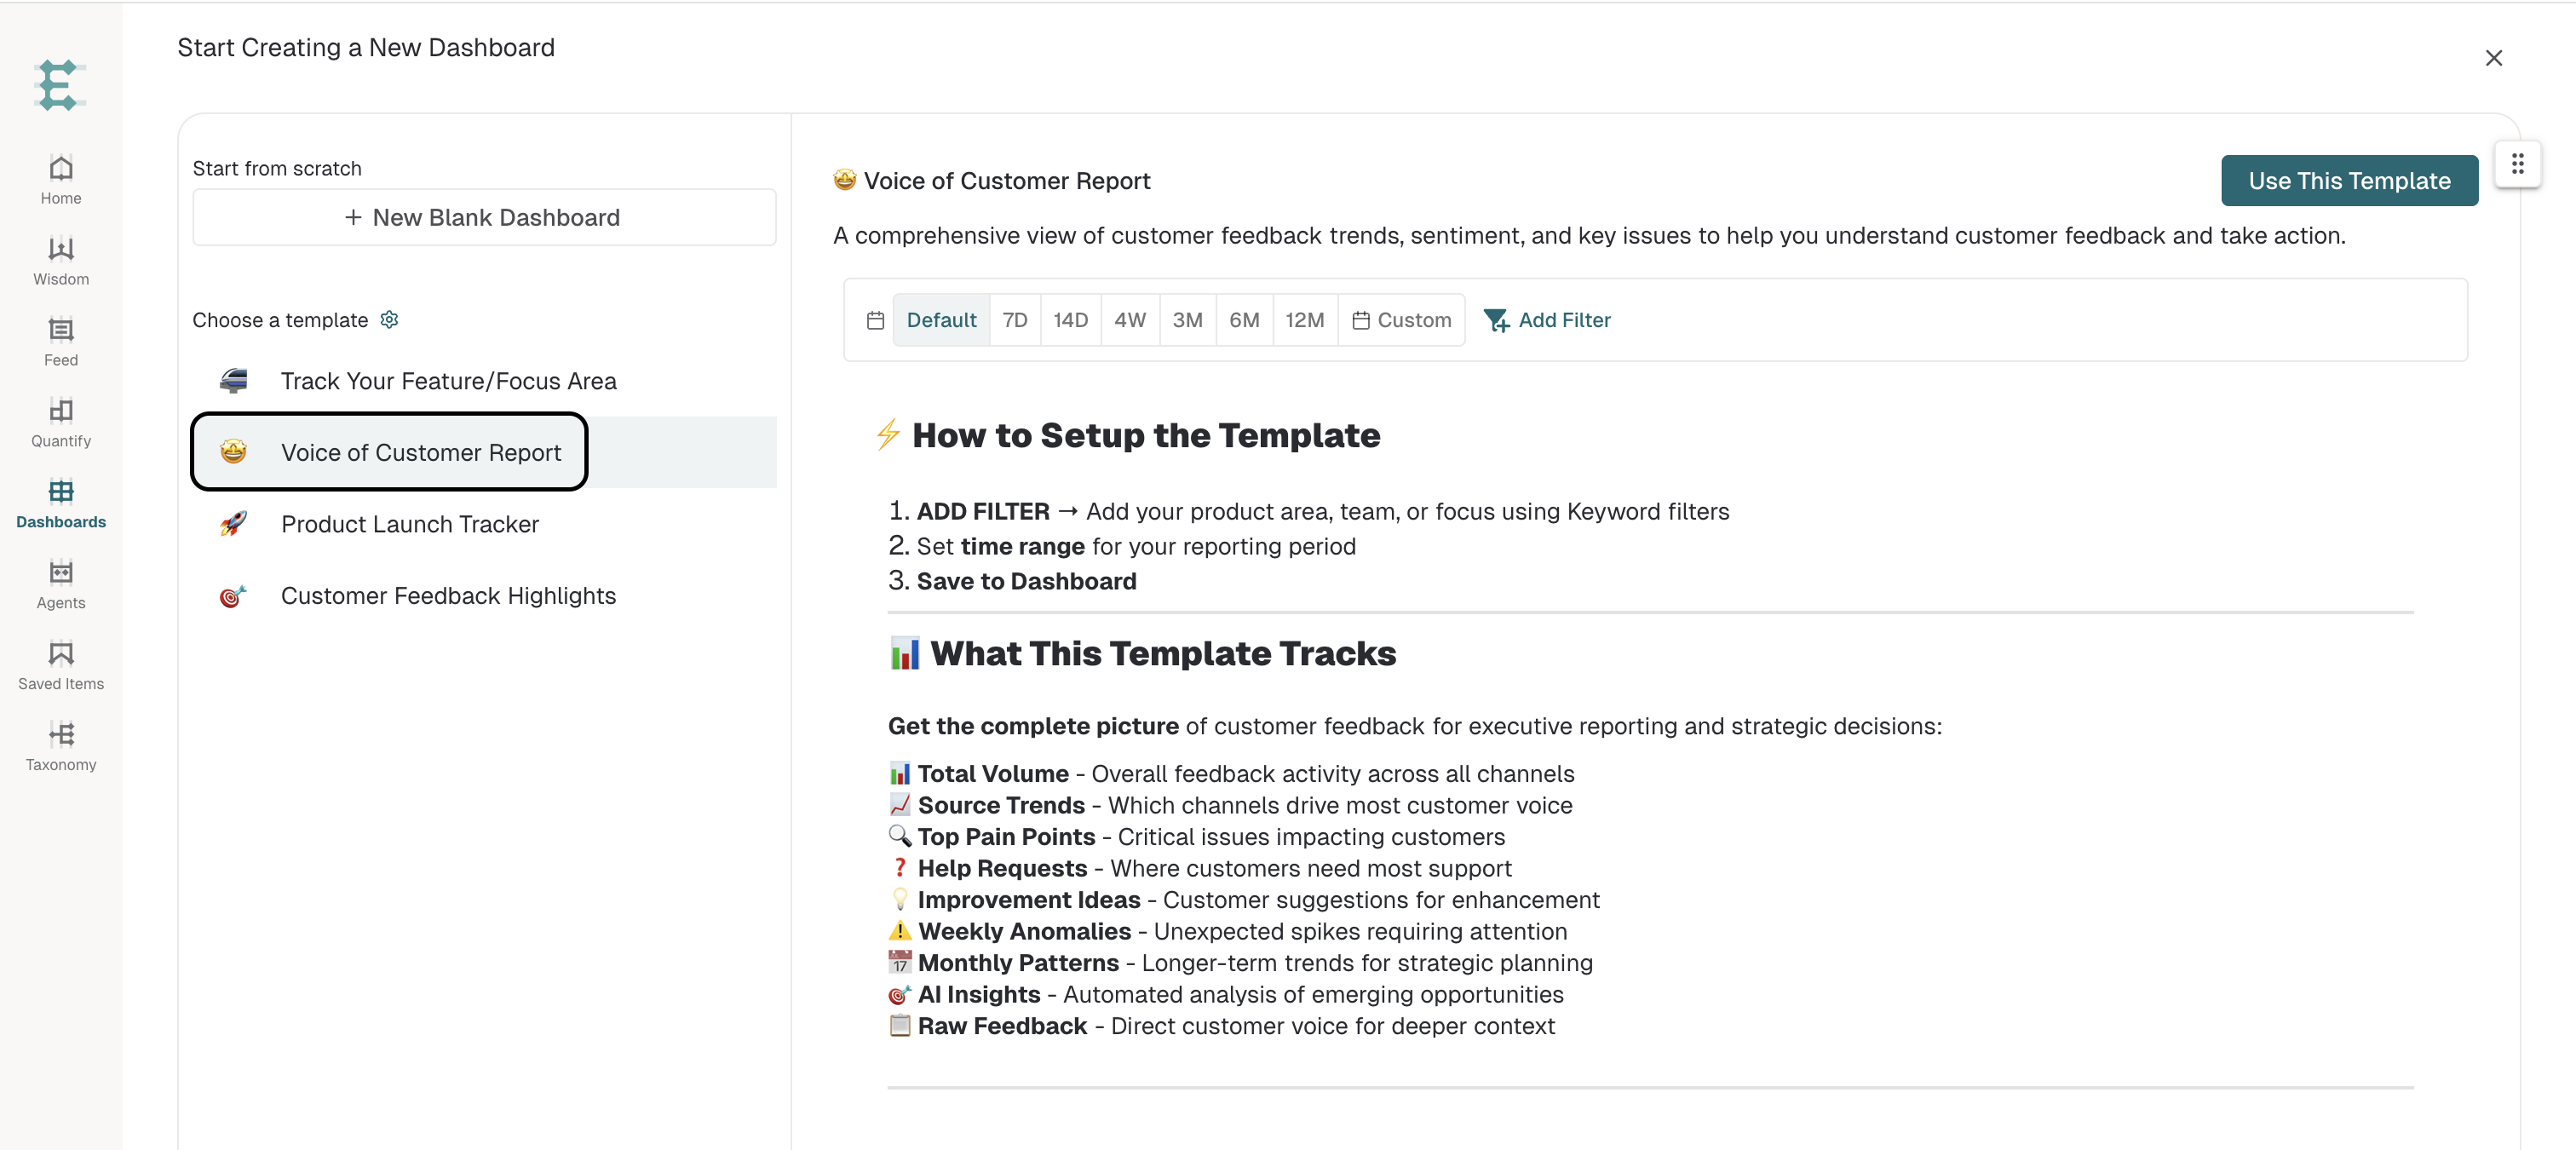Open the Feed sidebar icon
This screenshot has width=2576, height=1150.
point(61,330)
